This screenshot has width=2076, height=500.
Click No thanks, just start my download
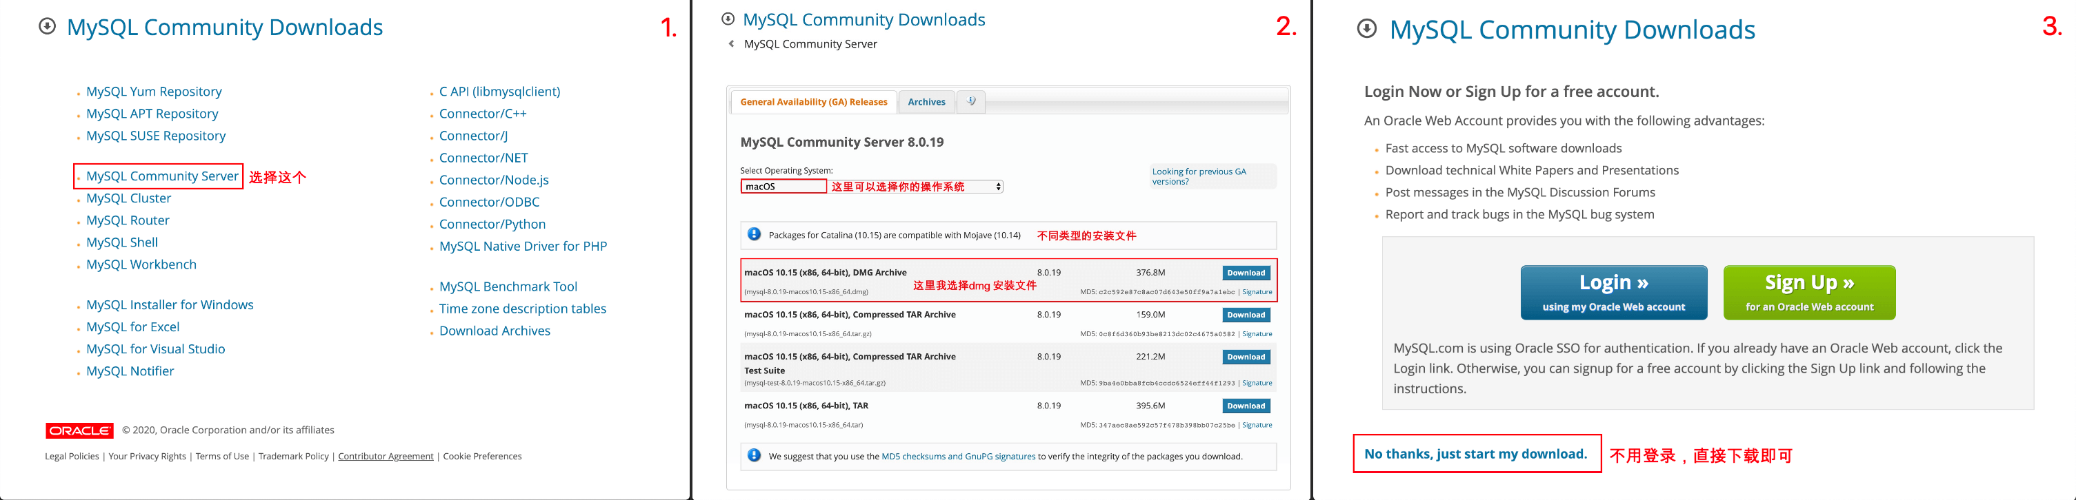1475,454
